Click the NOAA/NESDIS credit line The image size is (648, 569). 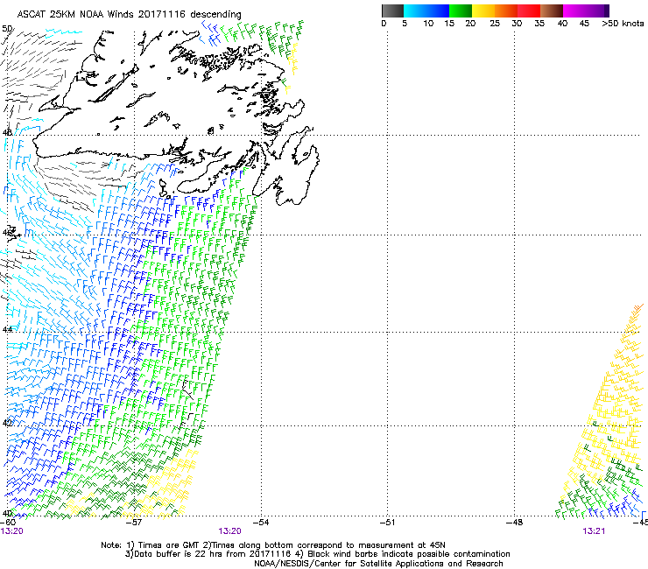click(x=378, y=564)
